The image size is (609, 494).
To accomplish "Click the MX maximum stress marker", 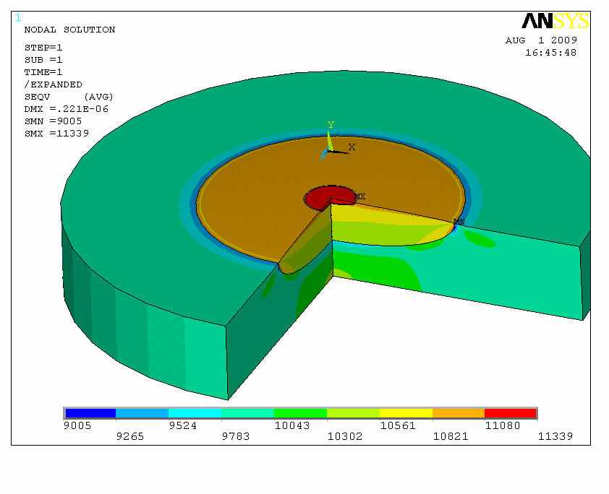I will pyautogui.click(x=359, y=196).
